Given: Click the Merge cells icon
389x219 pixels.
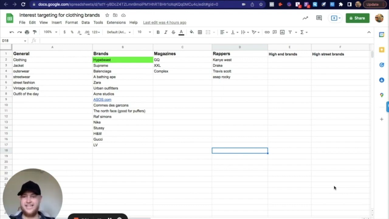Looking at the screenshot, I should pos(208,32).
